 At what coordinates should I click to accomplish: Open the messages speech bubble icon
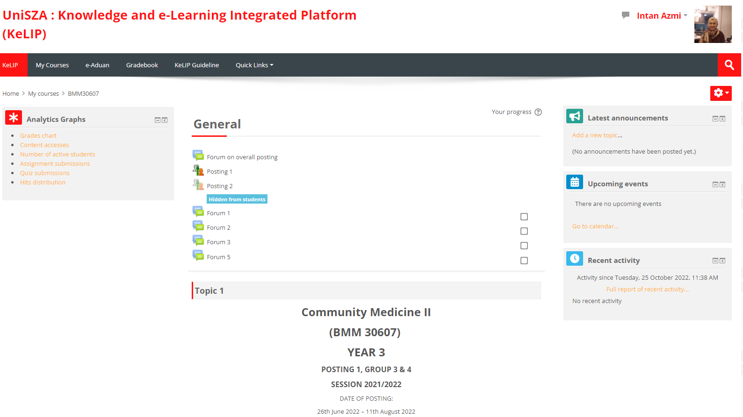(626, 15)
